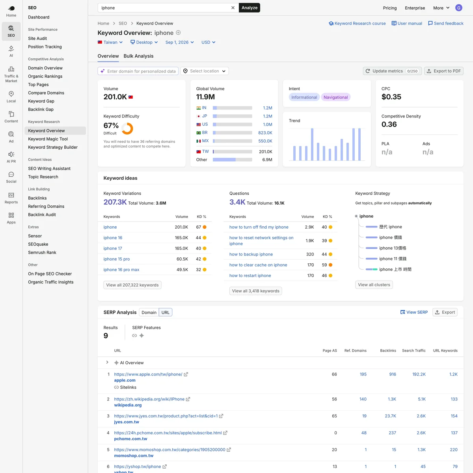Click the IN global volume bar
Image resolution: width=473 pixels, height=473 pixels.
click(x=233, y=108)
